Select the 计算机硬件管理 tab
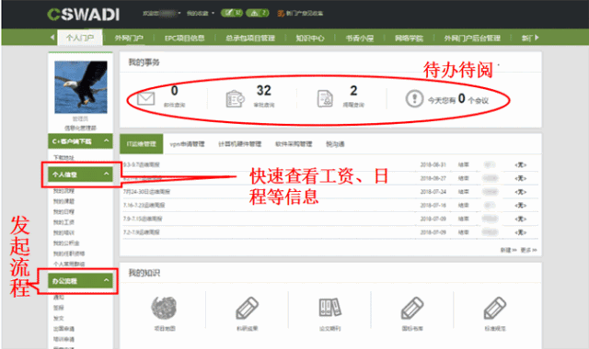Image resolution: width=589 pixels, height=349 pixels. (x=239, y=144)
